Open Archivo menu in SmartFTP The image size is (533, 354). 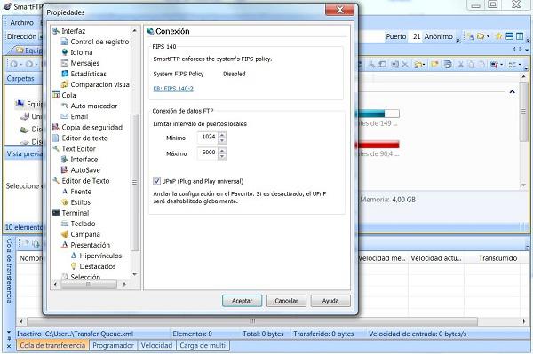point(21,23)
